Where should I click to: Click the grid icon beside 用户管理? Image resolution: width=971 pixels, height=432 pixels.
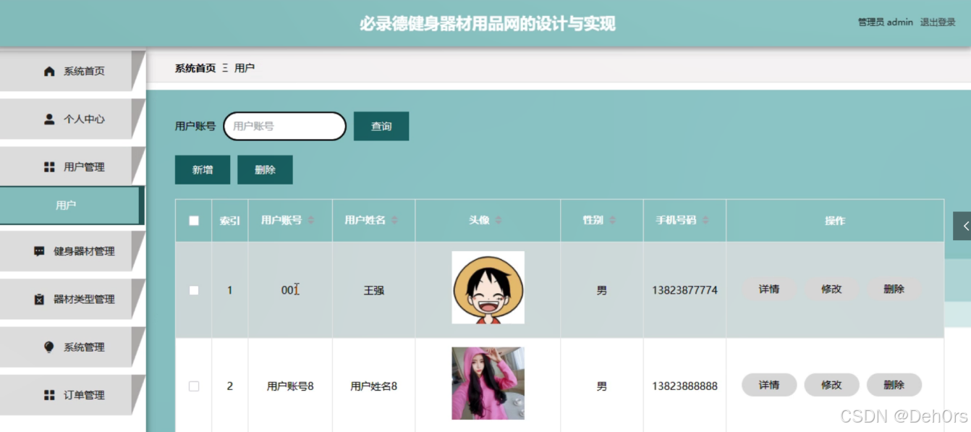point(49,167)
